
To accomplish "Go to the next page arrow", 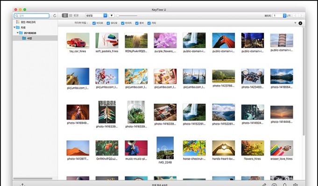I will click(301, 15).
